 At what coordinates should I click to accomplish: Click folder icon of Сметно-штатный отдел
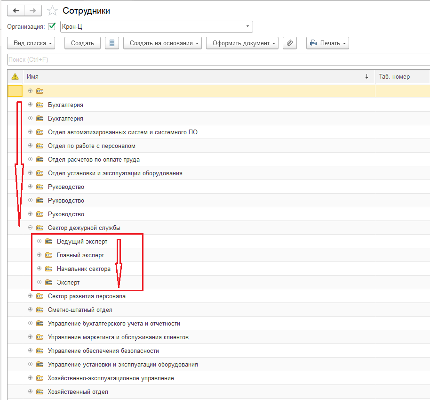coord(40,310)
